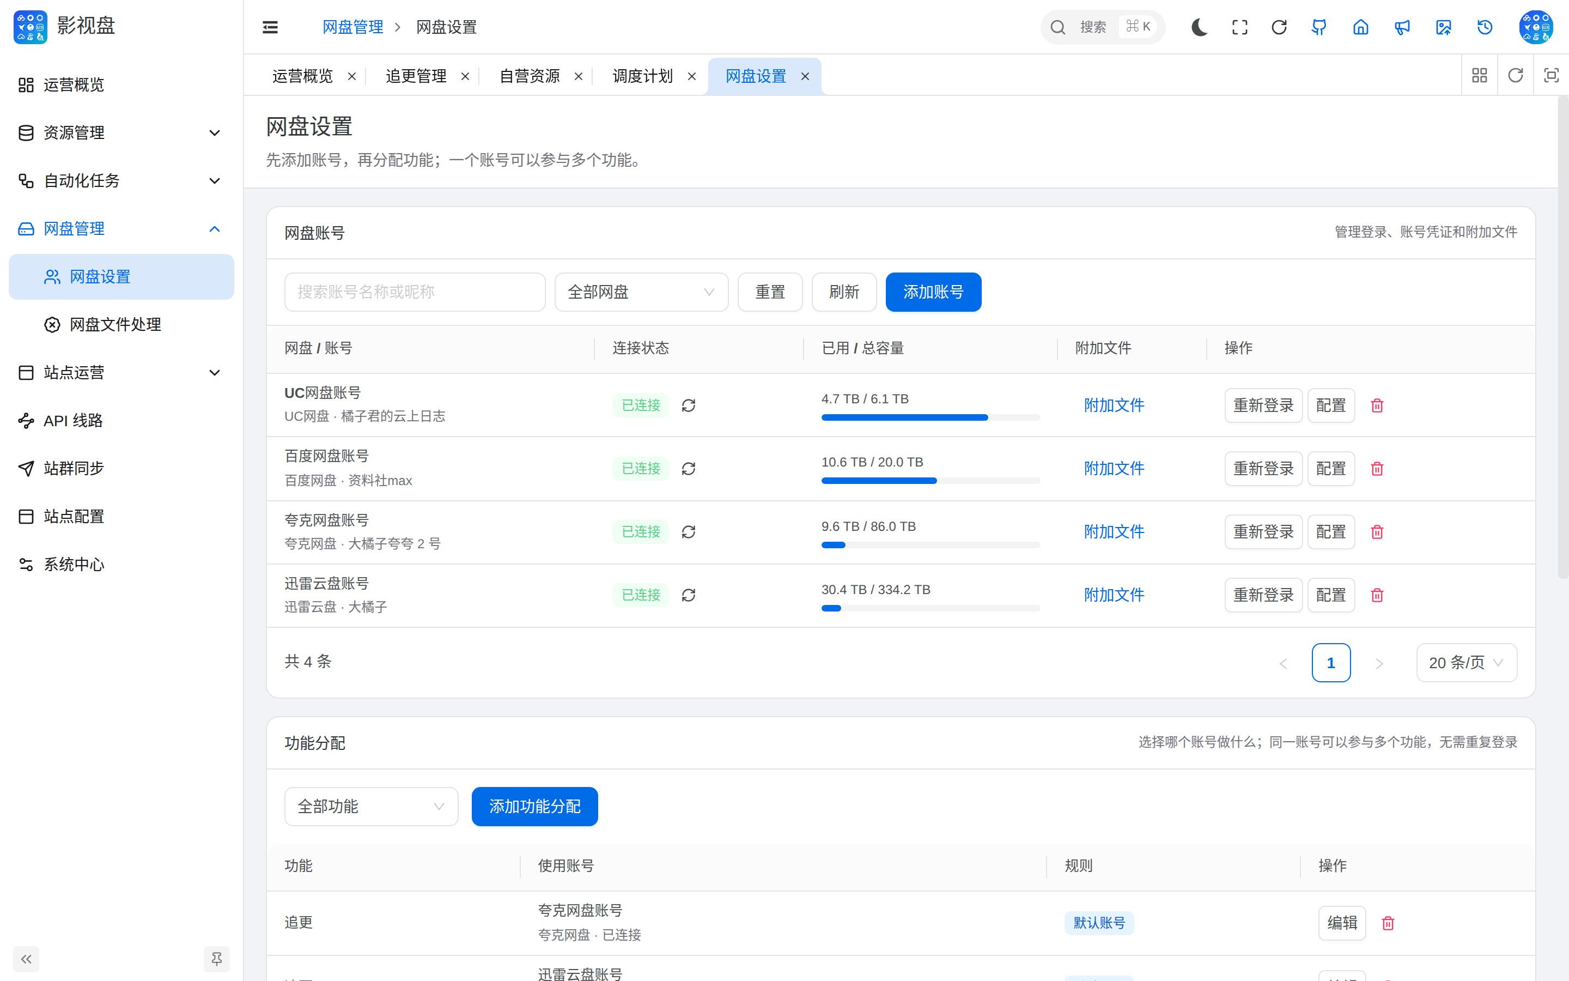This screenshot has width=1569, height=981.
Task: Click 网盘管理 breadcrumb link
Action: (352, 27)
